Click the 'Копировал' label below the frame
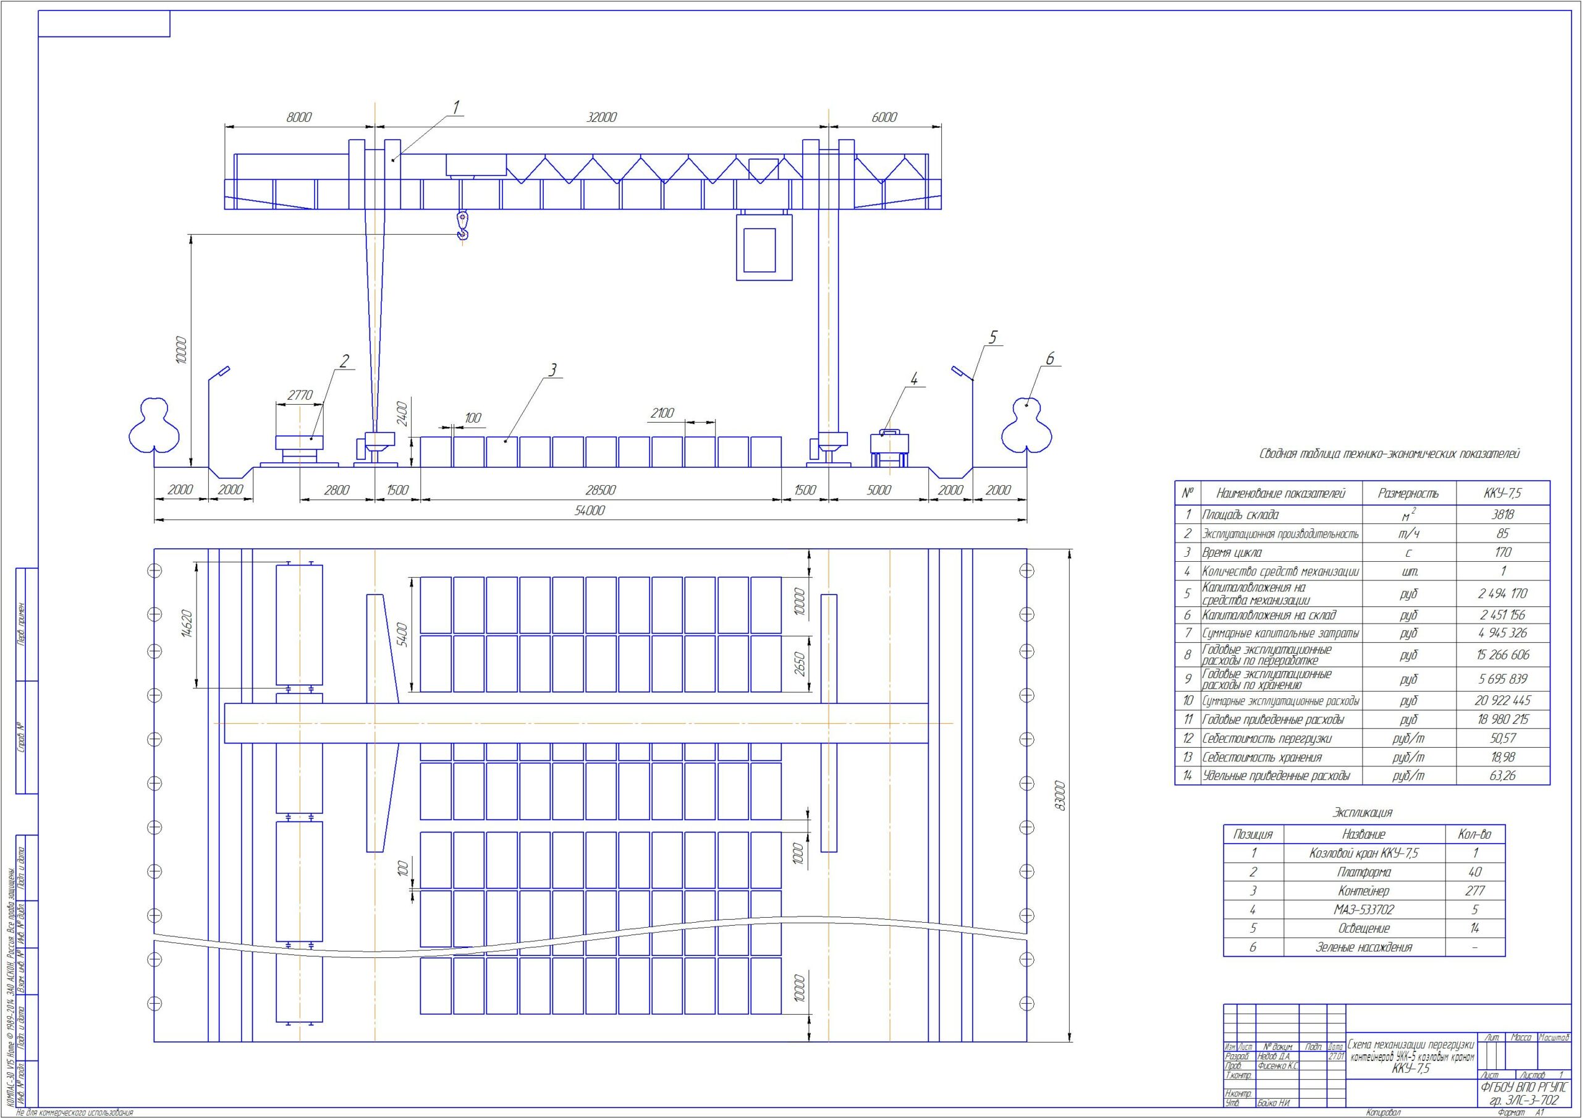The width and height of the screenshot is (1582, 1118). point(1384,1113)
